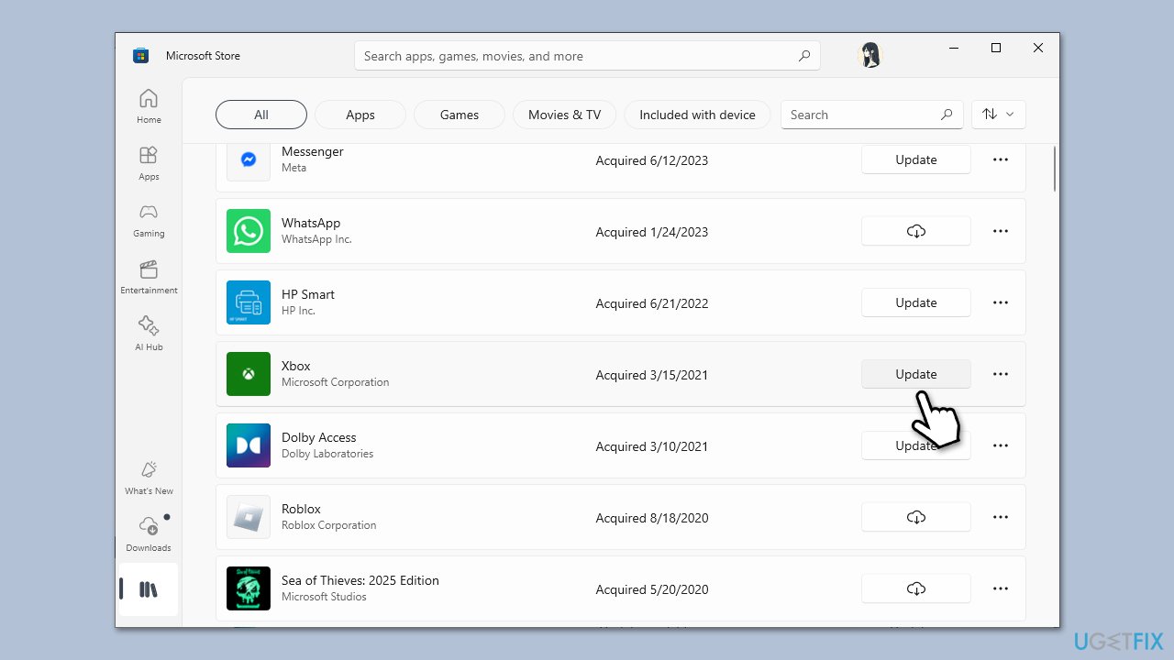Screen dimensions: 1174x660
Task: Open the Downloads section
Action: tap(148, 532)
